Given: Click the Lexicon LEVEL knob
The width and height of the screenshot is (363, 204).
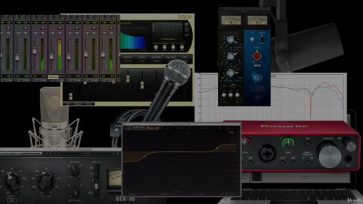Looking at the screenshot, I should 156,47.
